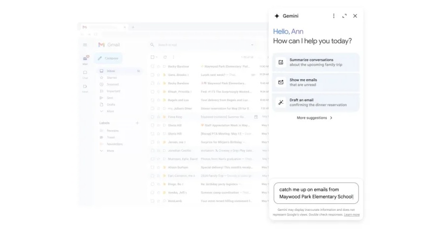Viewport: 442px width, 235px height.
Task: Open the select-all dropdown arrow
Action: 157,57
